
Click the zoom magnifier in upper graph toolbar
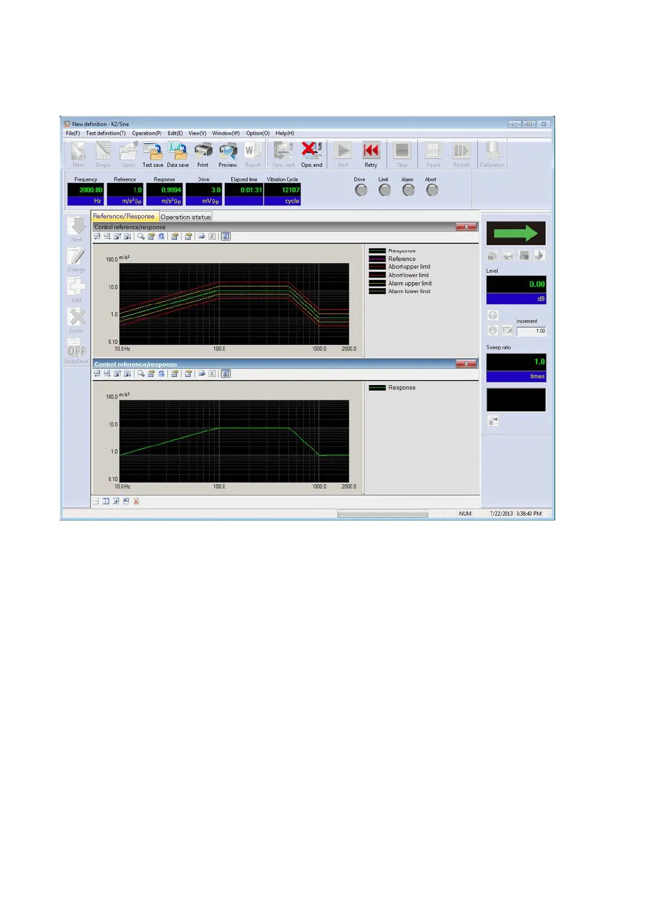click(x=141, y=237)
